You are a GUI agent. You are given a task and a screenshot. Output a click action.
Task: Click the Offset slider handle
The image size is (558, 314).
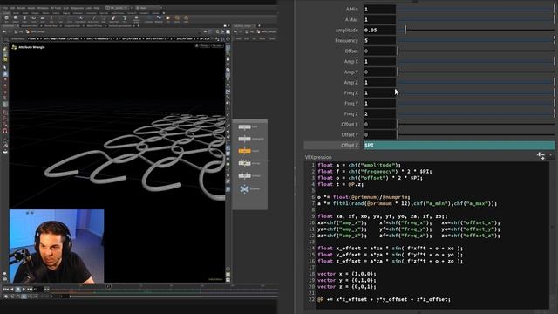tap(398, 51)
